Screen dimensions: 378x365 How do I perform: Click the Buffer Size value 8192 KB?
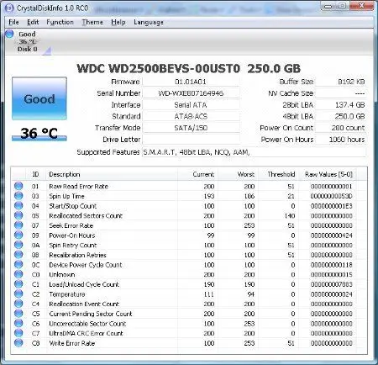click(340, 82)
